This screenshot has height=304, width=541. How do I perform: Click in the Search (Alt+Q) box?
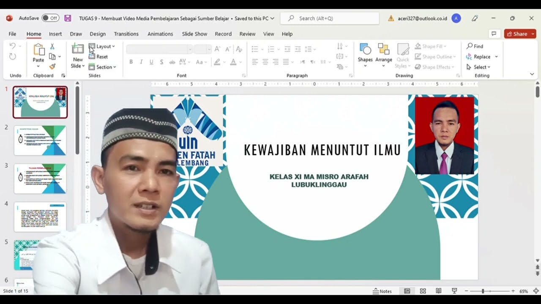(x=330, y=18)
